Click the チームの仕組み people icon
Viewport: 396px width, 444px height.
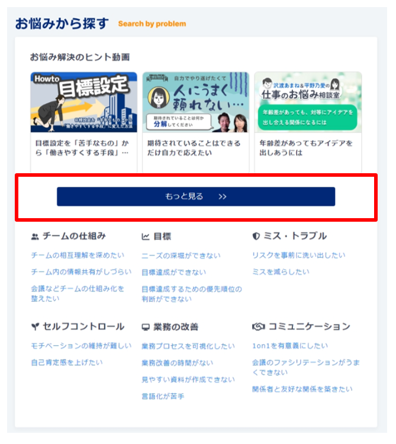35,236
